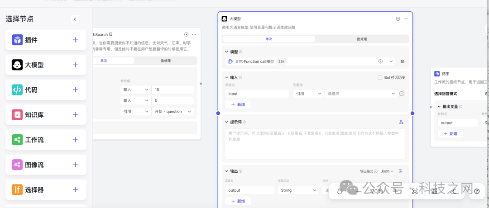This screenshot has width=489, height=208.
Task: Click 新增 in the 结束 node
Action: pyautogui.click(x=451, y=133)
